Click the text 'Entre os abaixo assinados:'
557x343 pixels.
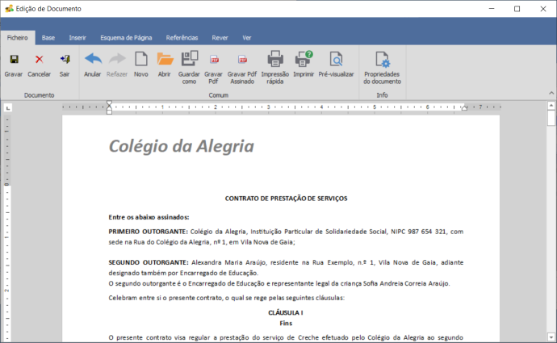149,217
